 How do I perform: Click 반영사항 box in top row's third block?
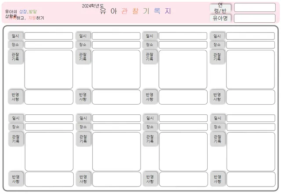pos(183,97)
